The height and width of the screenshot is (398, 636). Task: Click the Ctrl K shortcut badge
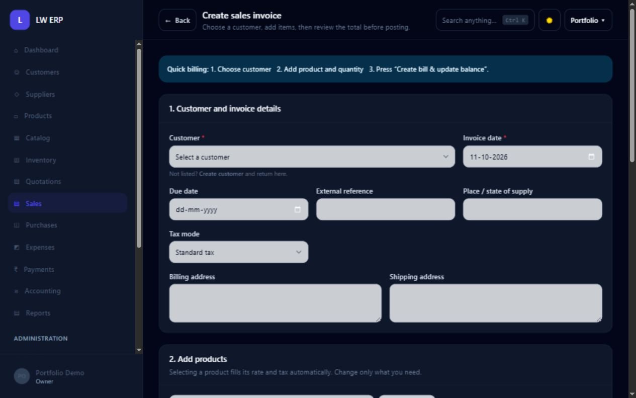pos(515,21)
